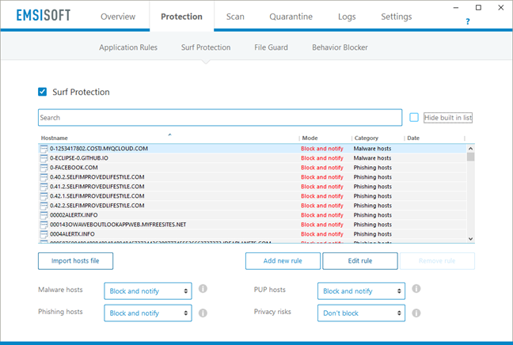Open the Settings tab
The width and height of the screenshot is (513, 345).
[x=396, y=17]
